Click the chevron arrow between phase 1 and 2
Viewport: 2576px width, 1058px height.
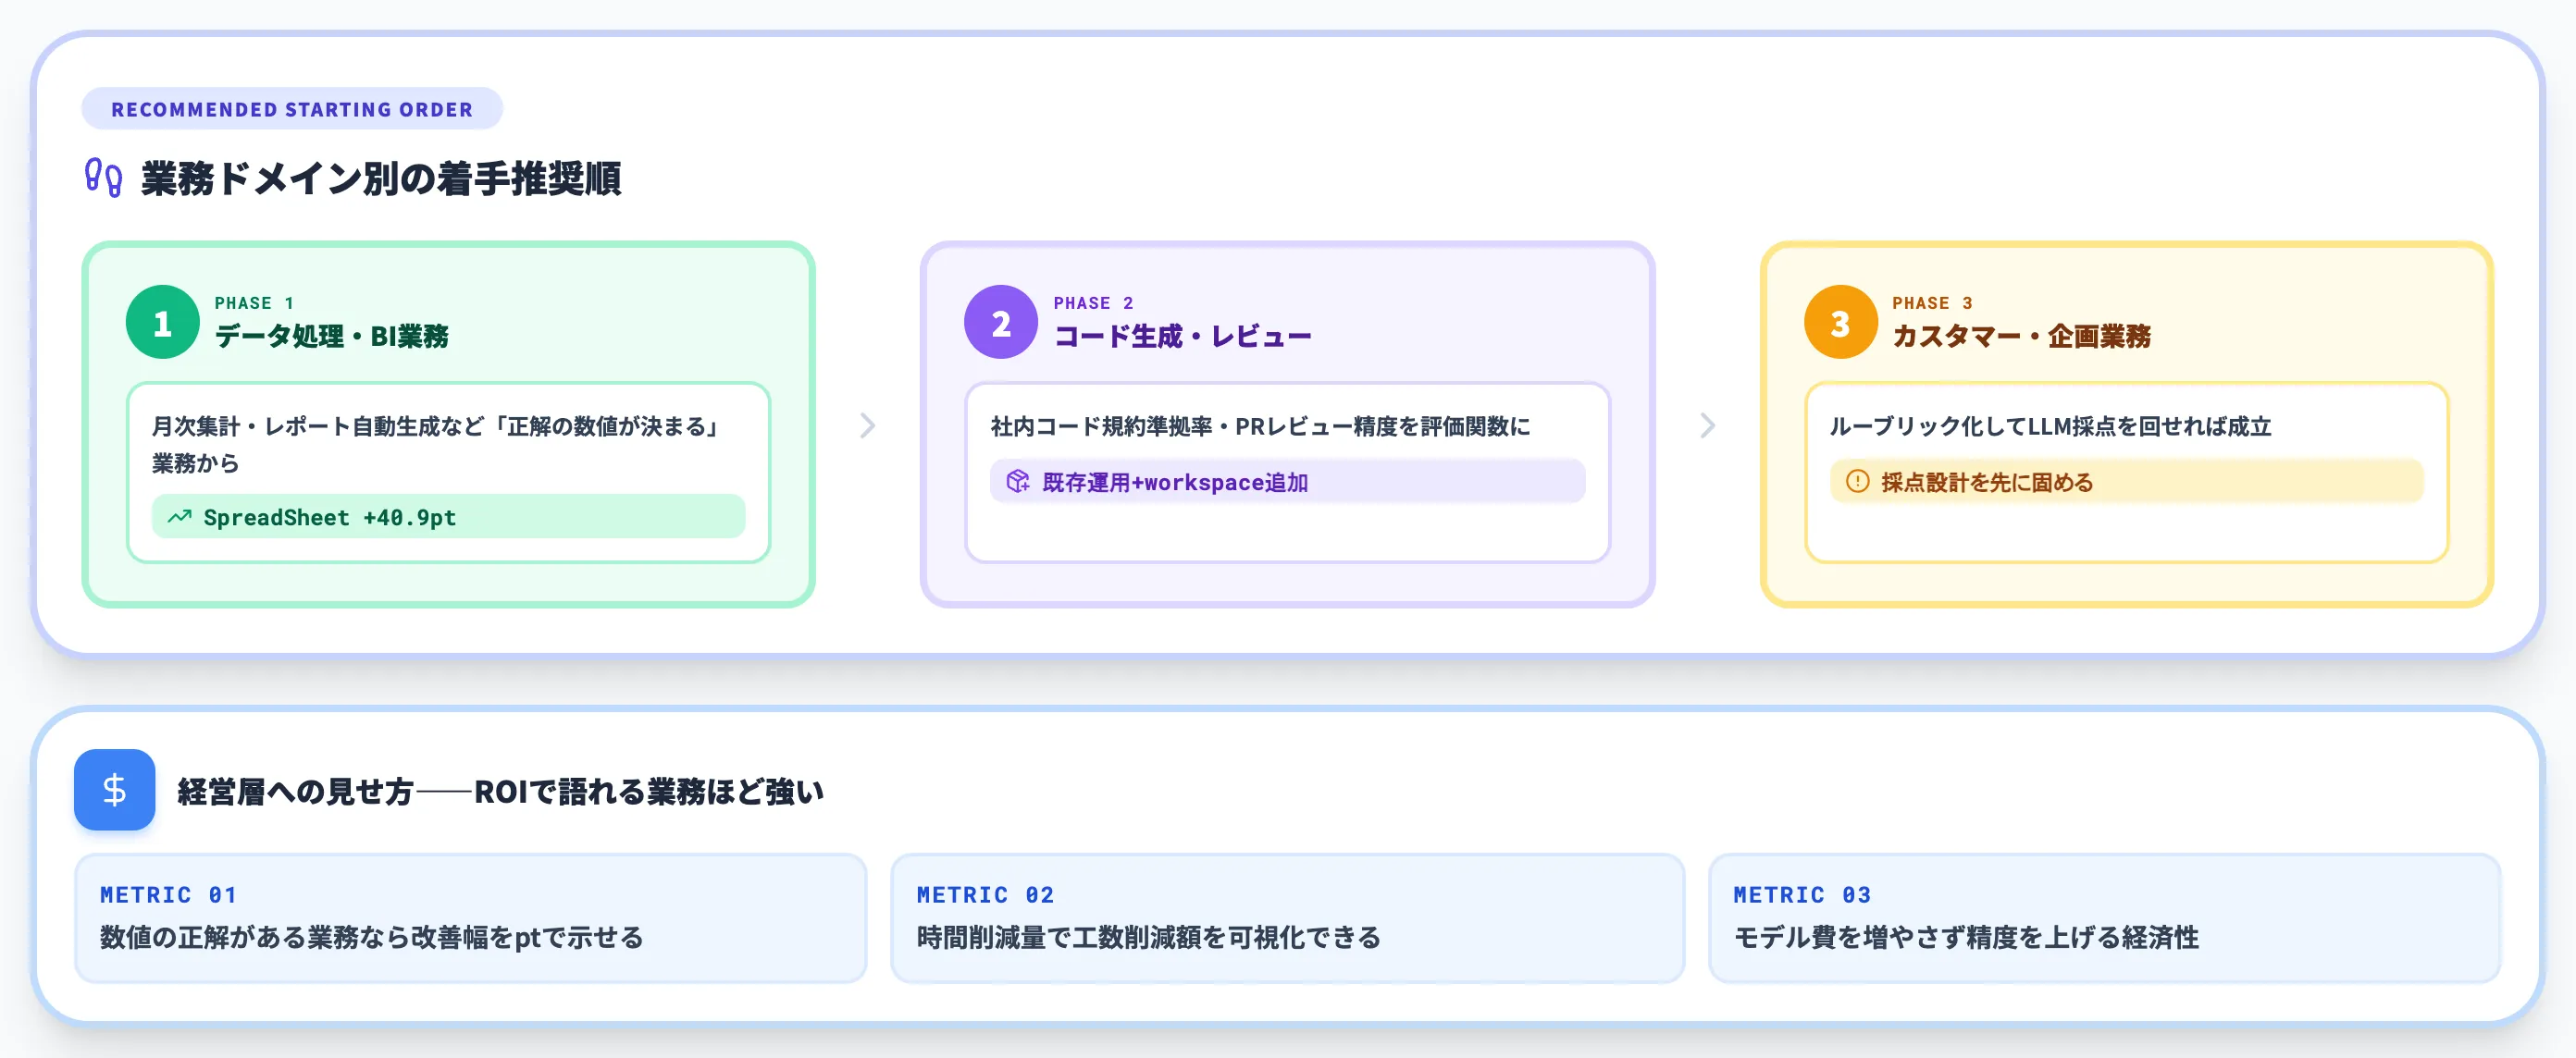[867, 425]
